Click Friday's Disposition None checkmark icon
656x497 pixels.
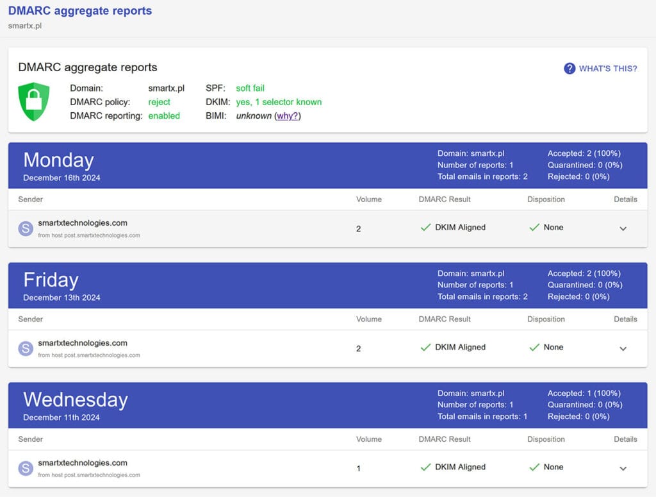(534, 348)
